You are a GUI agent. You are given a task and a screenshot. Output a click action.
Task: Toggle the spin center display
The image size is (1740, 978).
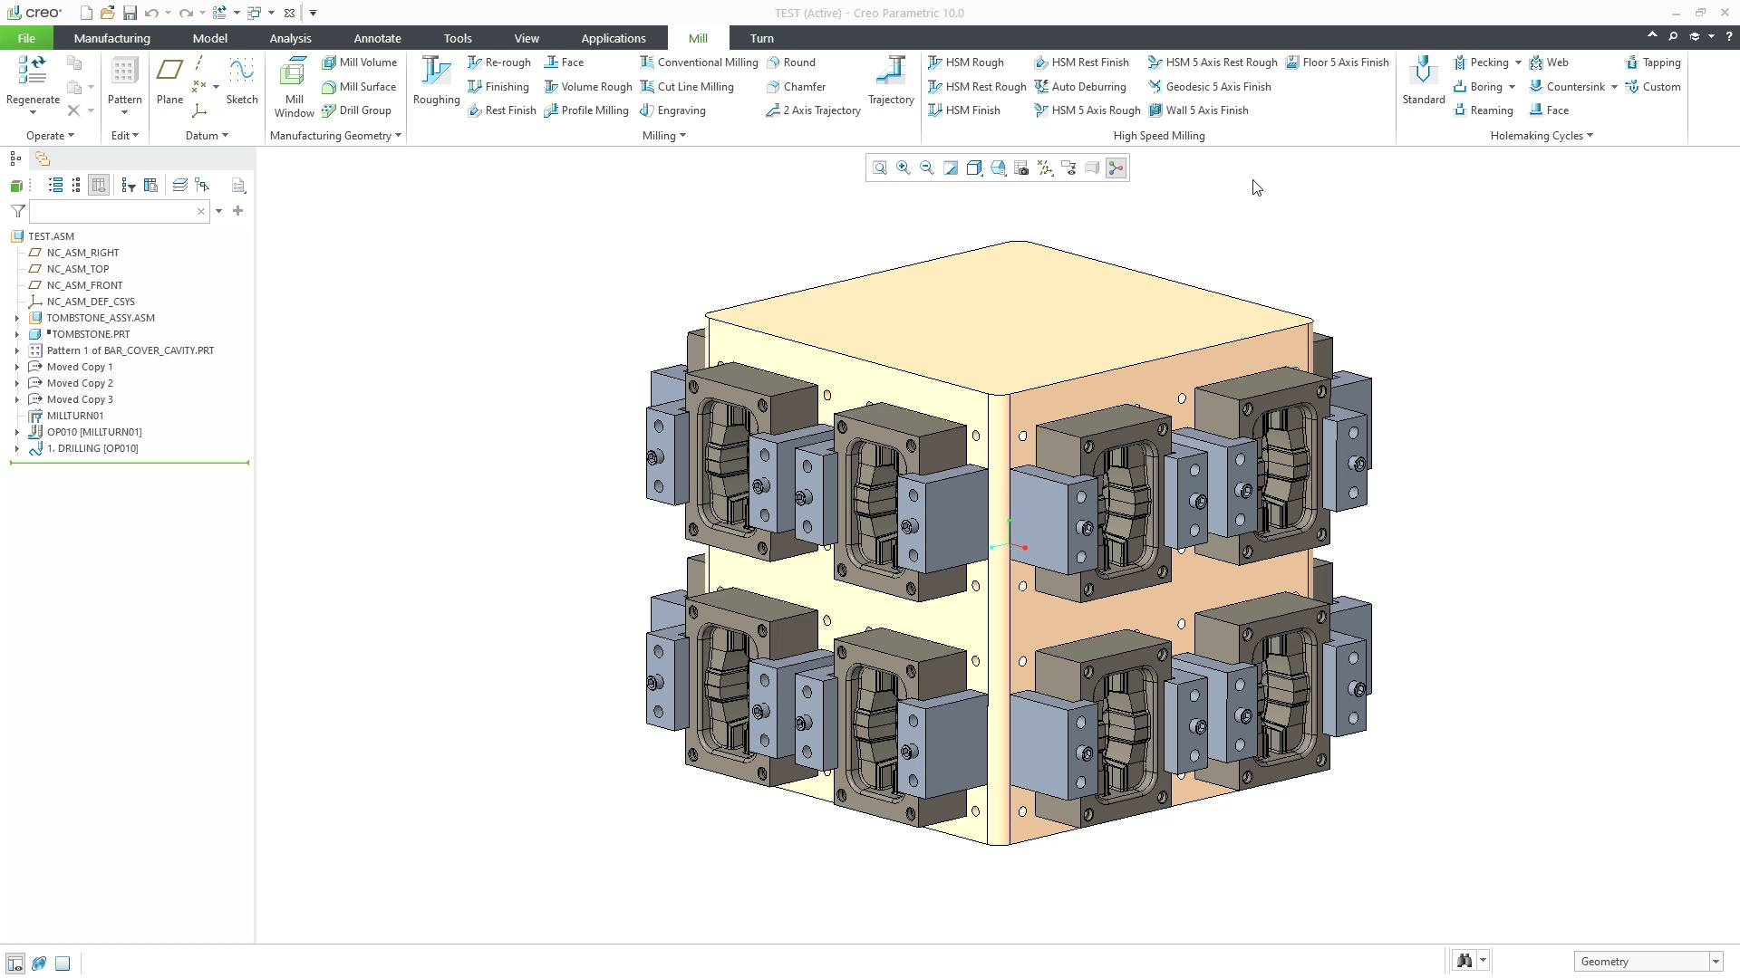[x=1116, y=168]
